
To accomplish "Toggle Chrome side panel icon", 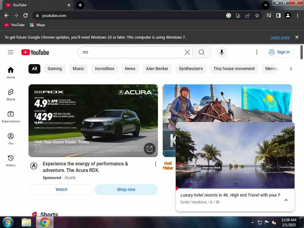I will (x=278, y=15).
